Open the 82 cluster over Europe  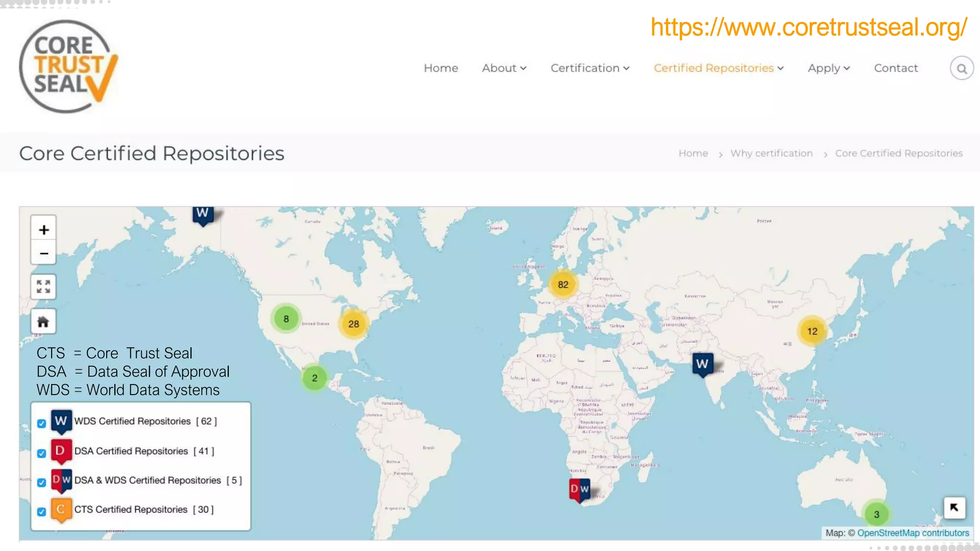pyautogui.click(x=563, y=285)
